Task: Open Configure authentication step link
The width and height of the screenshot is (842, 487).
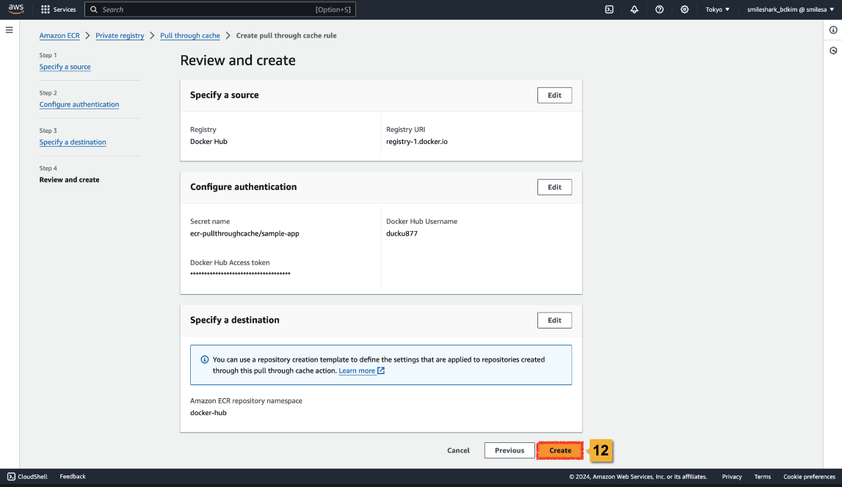Action: (79, 105)
